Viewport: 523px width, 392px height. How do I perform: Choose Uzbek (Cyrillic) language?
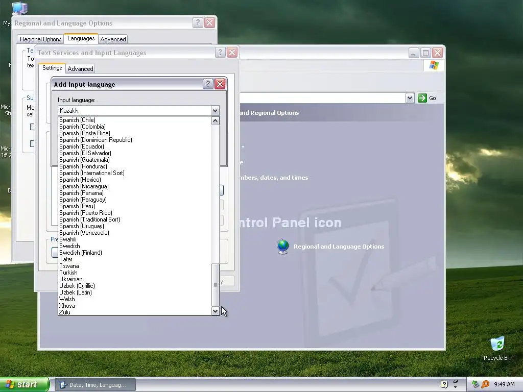click(77, 286)
